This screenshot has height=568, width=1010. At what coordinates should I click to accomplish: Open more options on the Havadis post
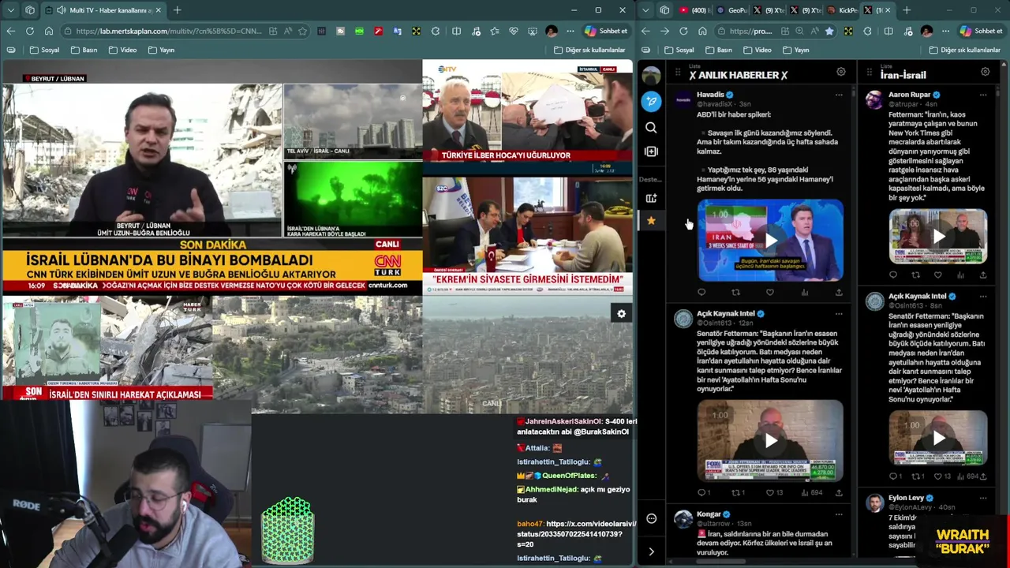(839, 95)
